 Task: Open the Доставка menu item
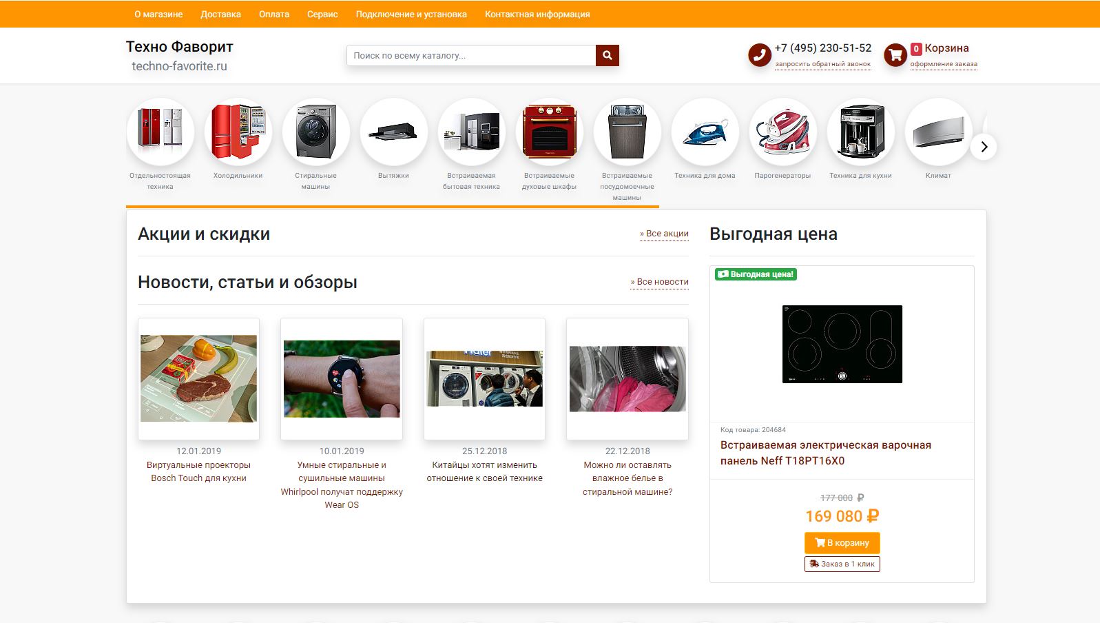220,14
